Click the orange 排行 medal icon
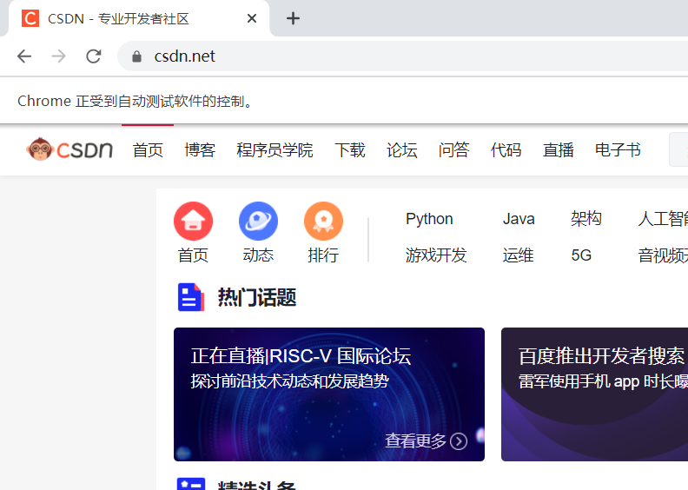The width and height of the screenshot is (688, 490). (x=323, y=221)
